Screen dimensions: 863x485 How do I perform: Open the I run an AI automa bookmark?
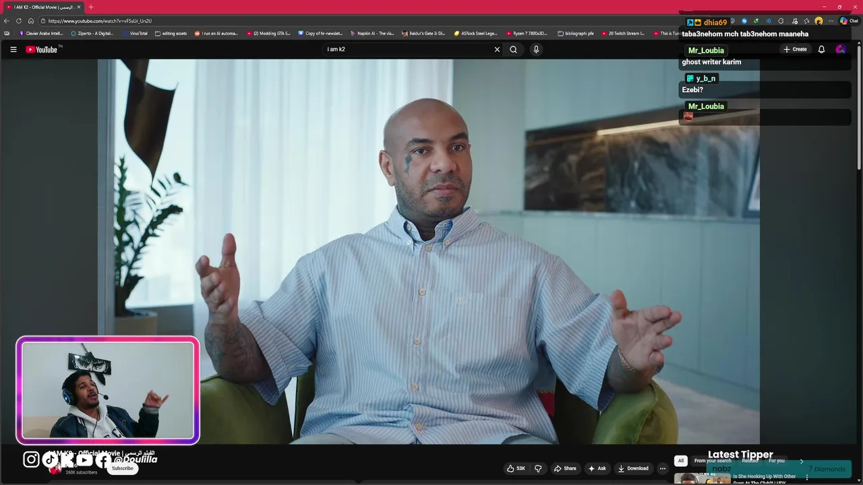click(x=216, y=33)
